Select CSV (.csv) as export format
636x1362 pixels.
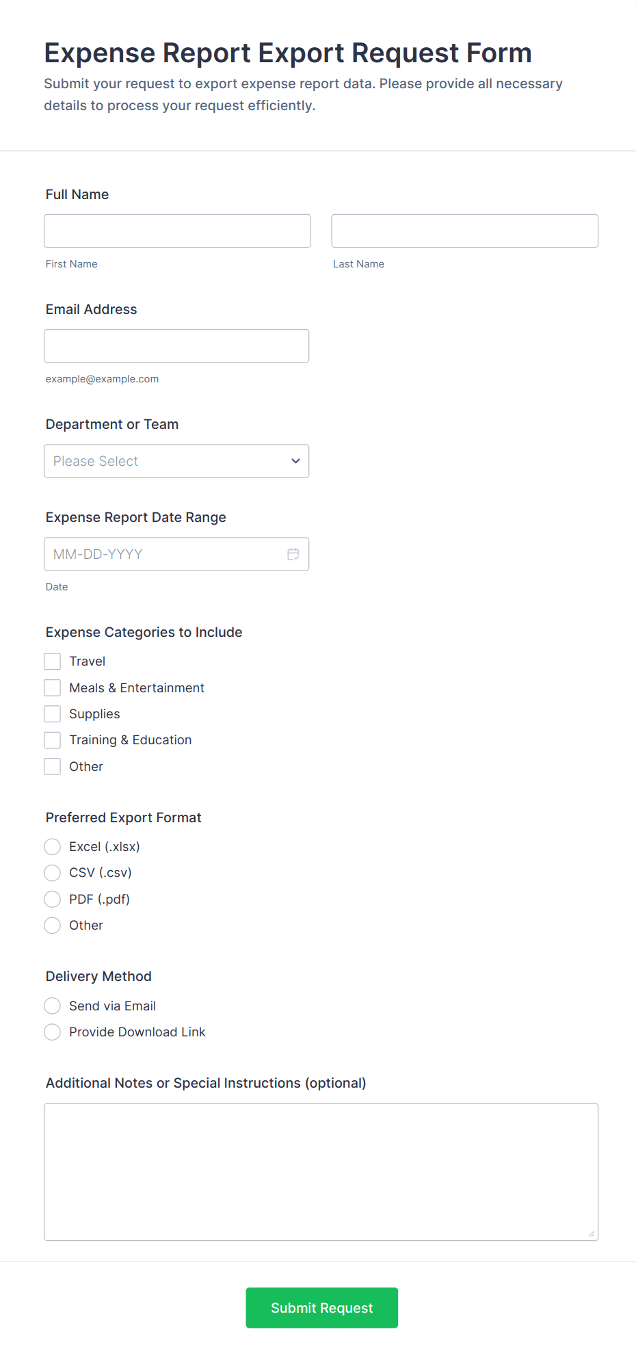point(53,873)
